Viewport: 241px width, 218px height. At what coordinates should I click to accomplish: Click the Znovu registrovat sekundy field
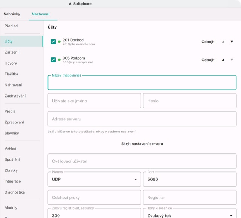pyautogui.click(x=95, y=213)
